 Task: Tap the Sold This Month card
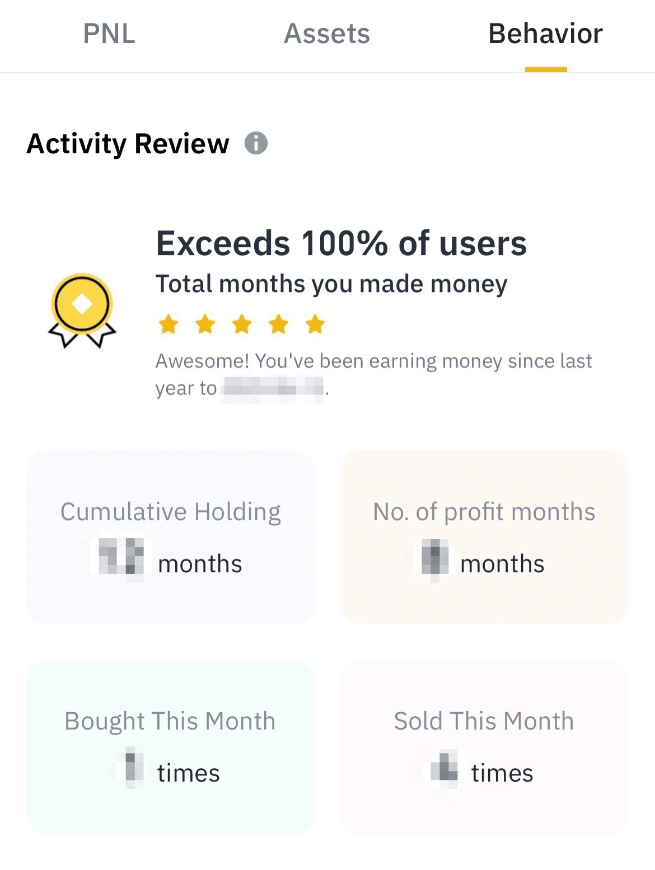click(484, 747)
